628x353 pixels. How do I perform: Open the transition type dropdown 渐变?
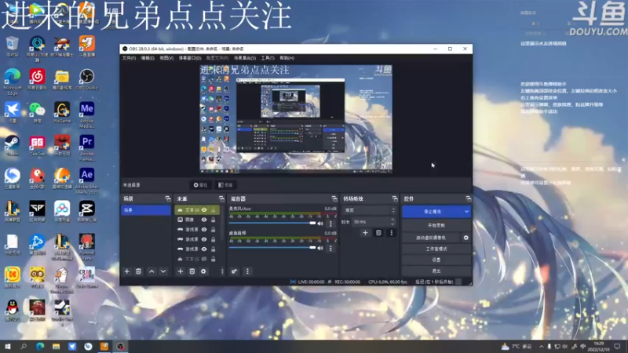click(x=369, y=210)
